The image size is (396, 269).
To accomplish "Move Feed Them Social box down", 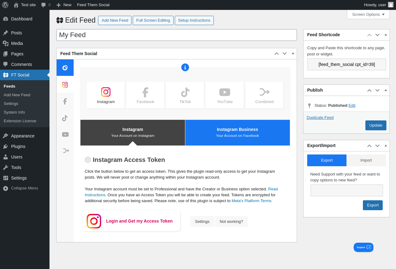I will [285, 54].
